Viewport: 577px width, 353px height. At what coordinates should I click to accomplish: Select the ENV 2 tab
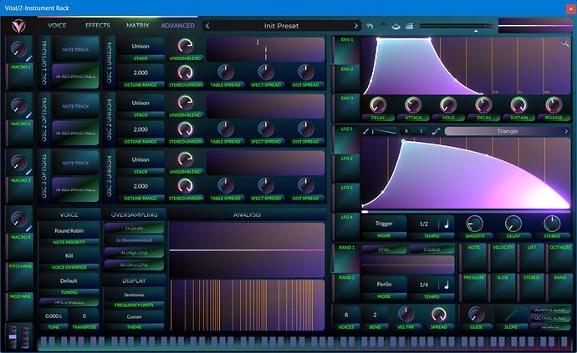click(346, 78)
